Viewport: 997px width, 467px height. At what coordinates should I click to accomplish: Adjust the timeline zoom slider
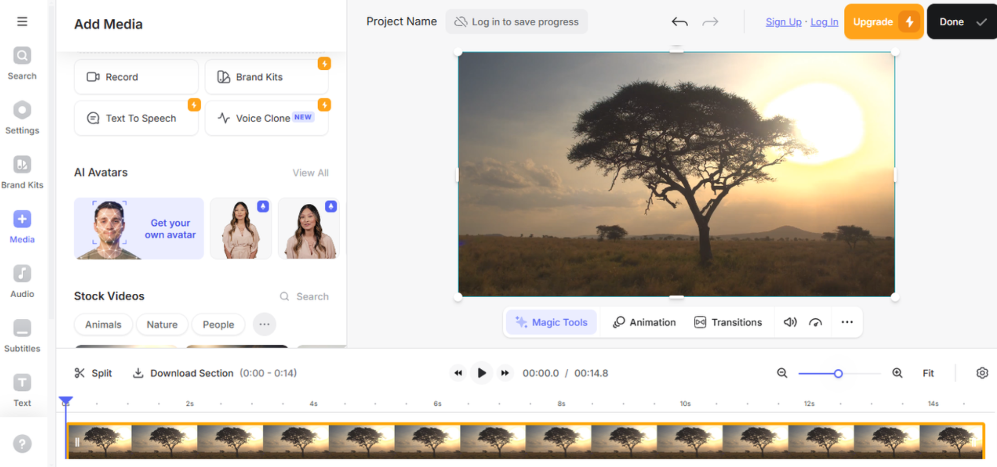point(838,373)
